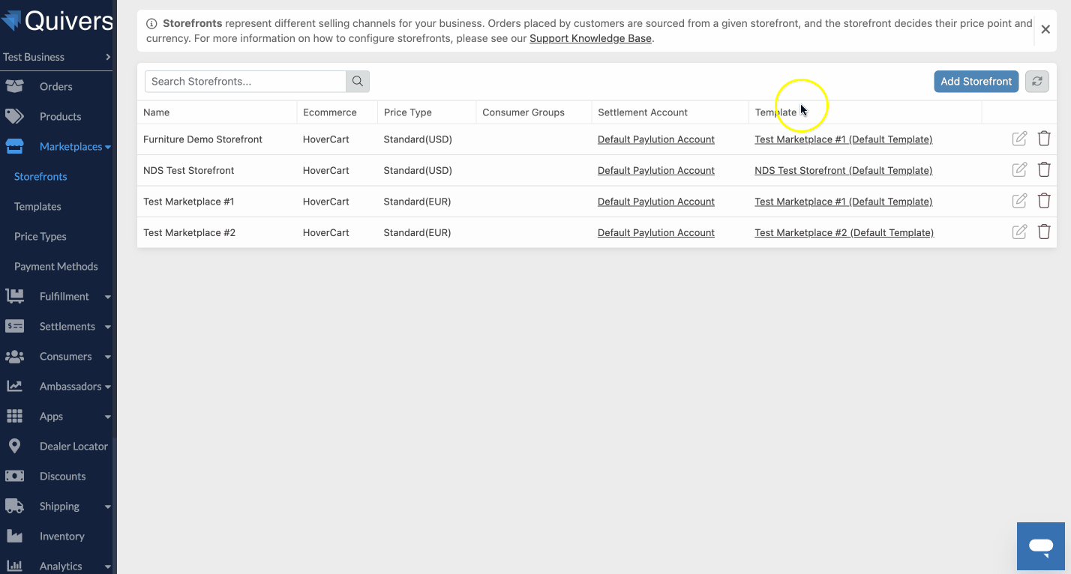Open NDS Test Storefront's Default Paylution Account
The width and height of the screenshot is (1071, 574).
coord(656,170)
